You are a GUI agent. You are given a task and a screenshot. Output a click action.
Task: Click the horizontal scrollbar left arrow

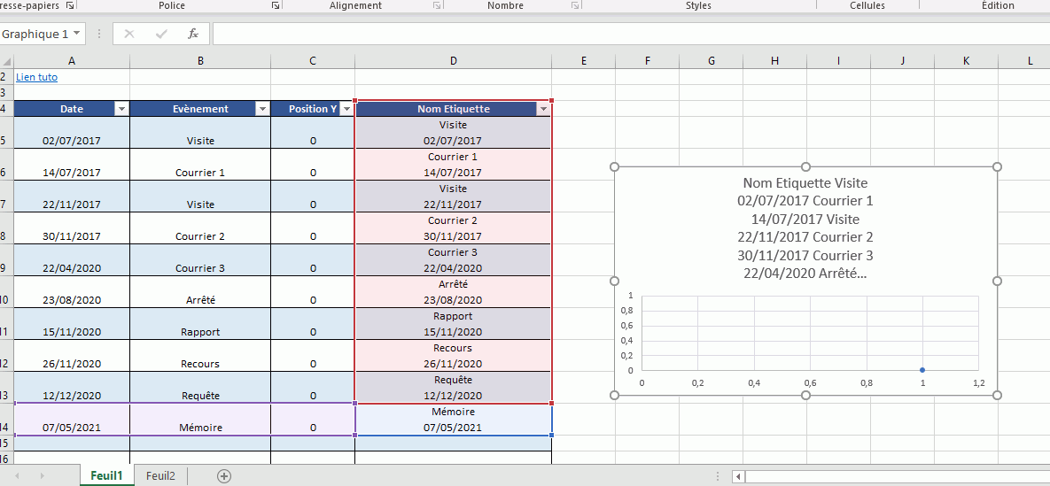(x=738, y=476)
